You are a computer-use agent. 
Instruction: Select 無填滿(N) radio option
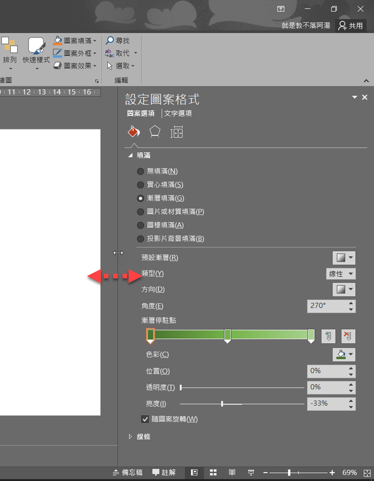coord(157,171)
